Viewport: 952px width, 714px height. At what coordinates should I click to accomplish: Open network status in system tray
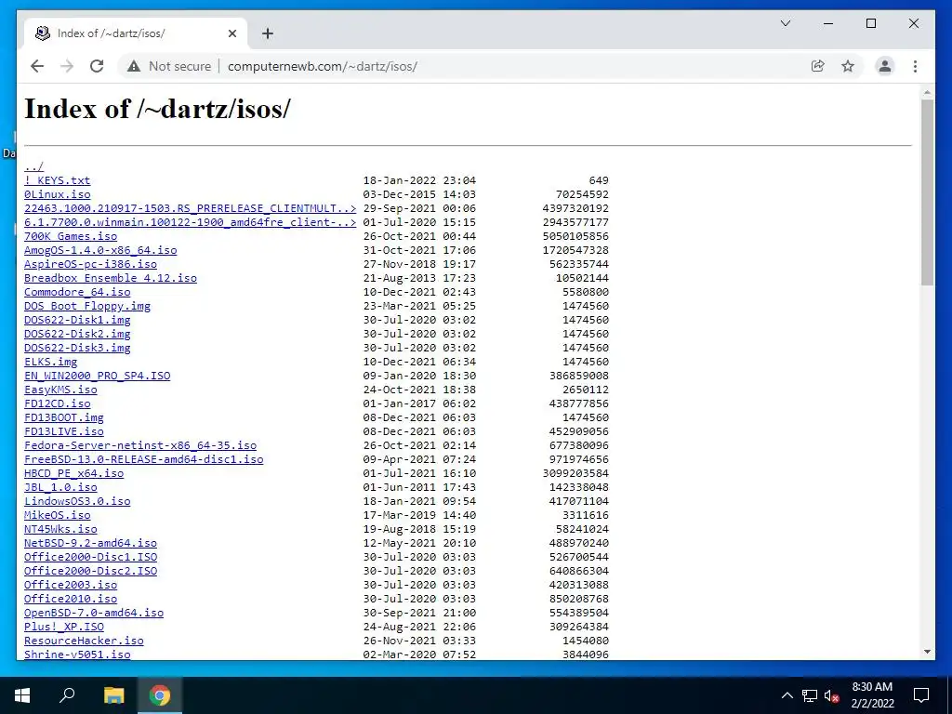pyautogui.click(x=810, y=695)
